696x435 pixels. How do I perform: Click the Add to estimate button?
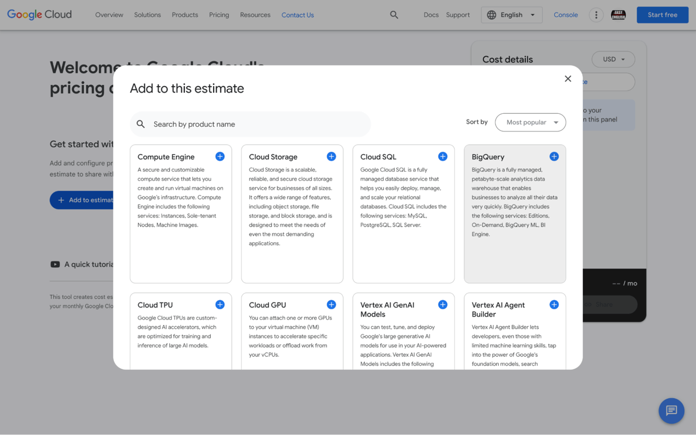point(82,200)
